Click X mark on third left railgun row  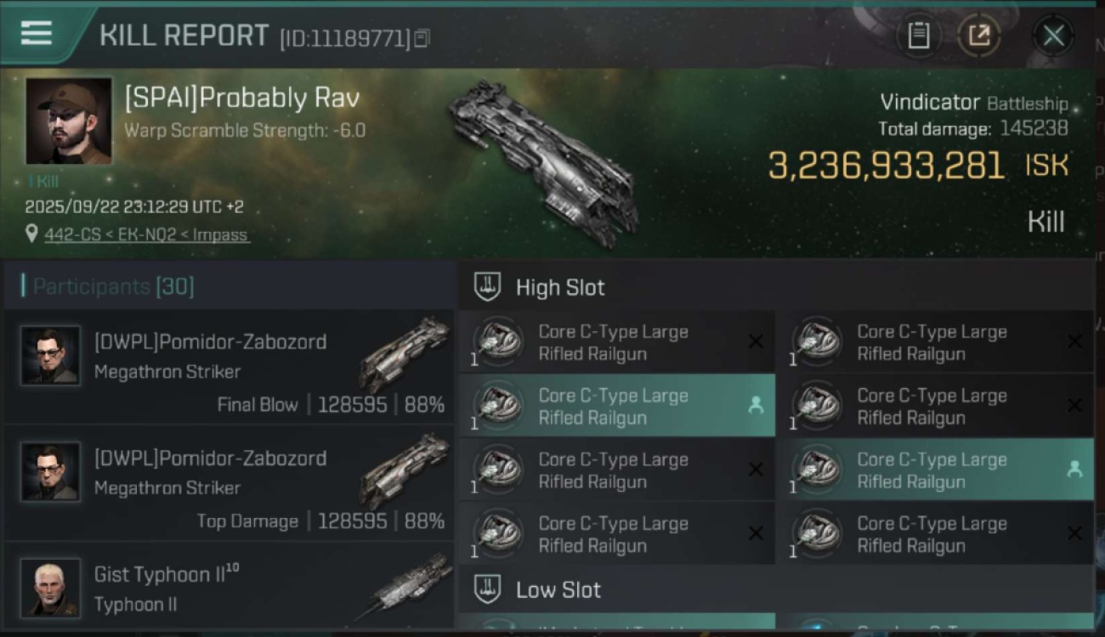pos(755,470)
